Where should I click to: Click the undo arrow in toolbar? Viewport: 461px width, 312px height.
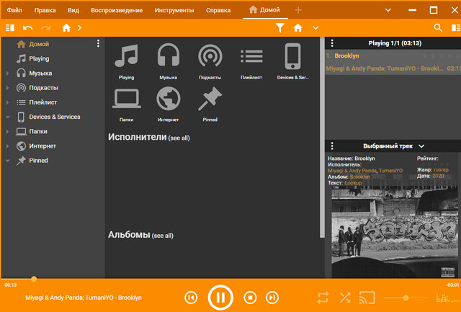[28, 27]
